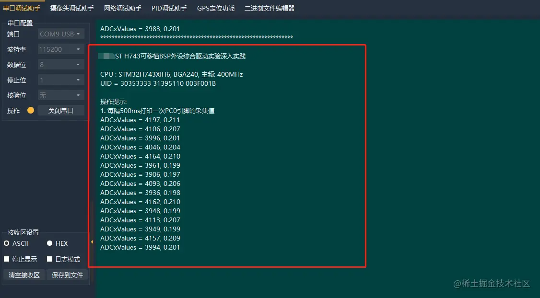Click the line 'ADCxValues = 4164, 0.210'
This screenshot has width=540, height=298.
140,156
